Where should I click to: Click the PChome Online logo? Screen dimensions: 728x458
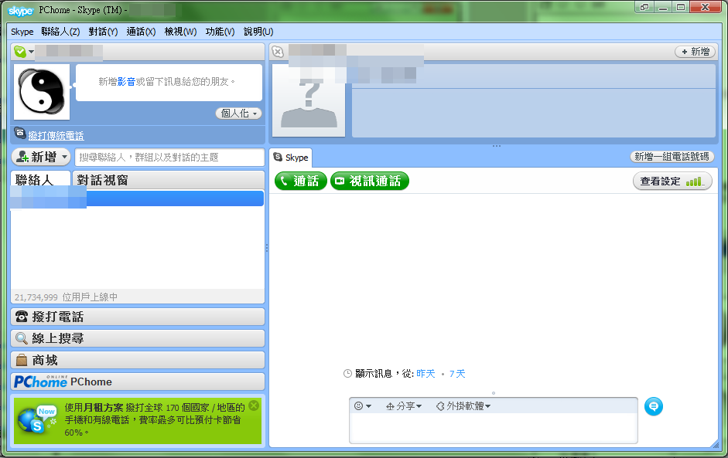click(41, 382)
